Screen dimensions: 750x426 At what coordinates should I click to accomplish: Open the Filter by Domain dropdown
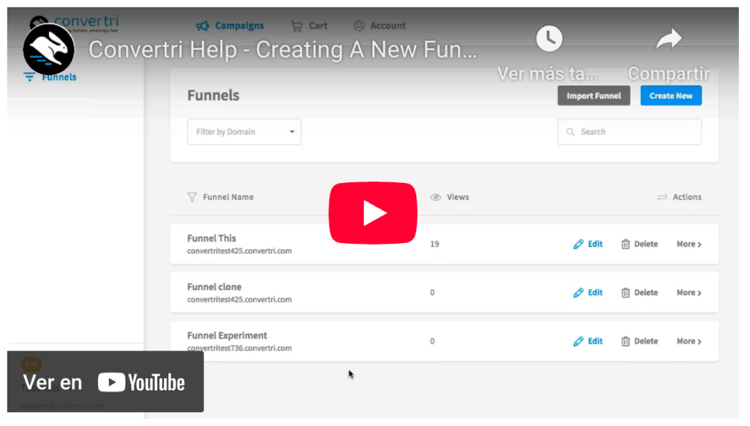pyautogui.click(x=244, y=132)
